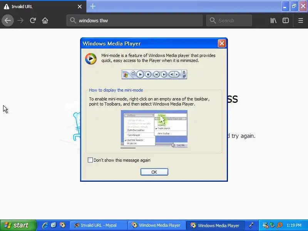The height and width of the screenshot is (231, 308).
Task: Click the quick launch icon beside Internet Explorer
Action: pos(54,225)
